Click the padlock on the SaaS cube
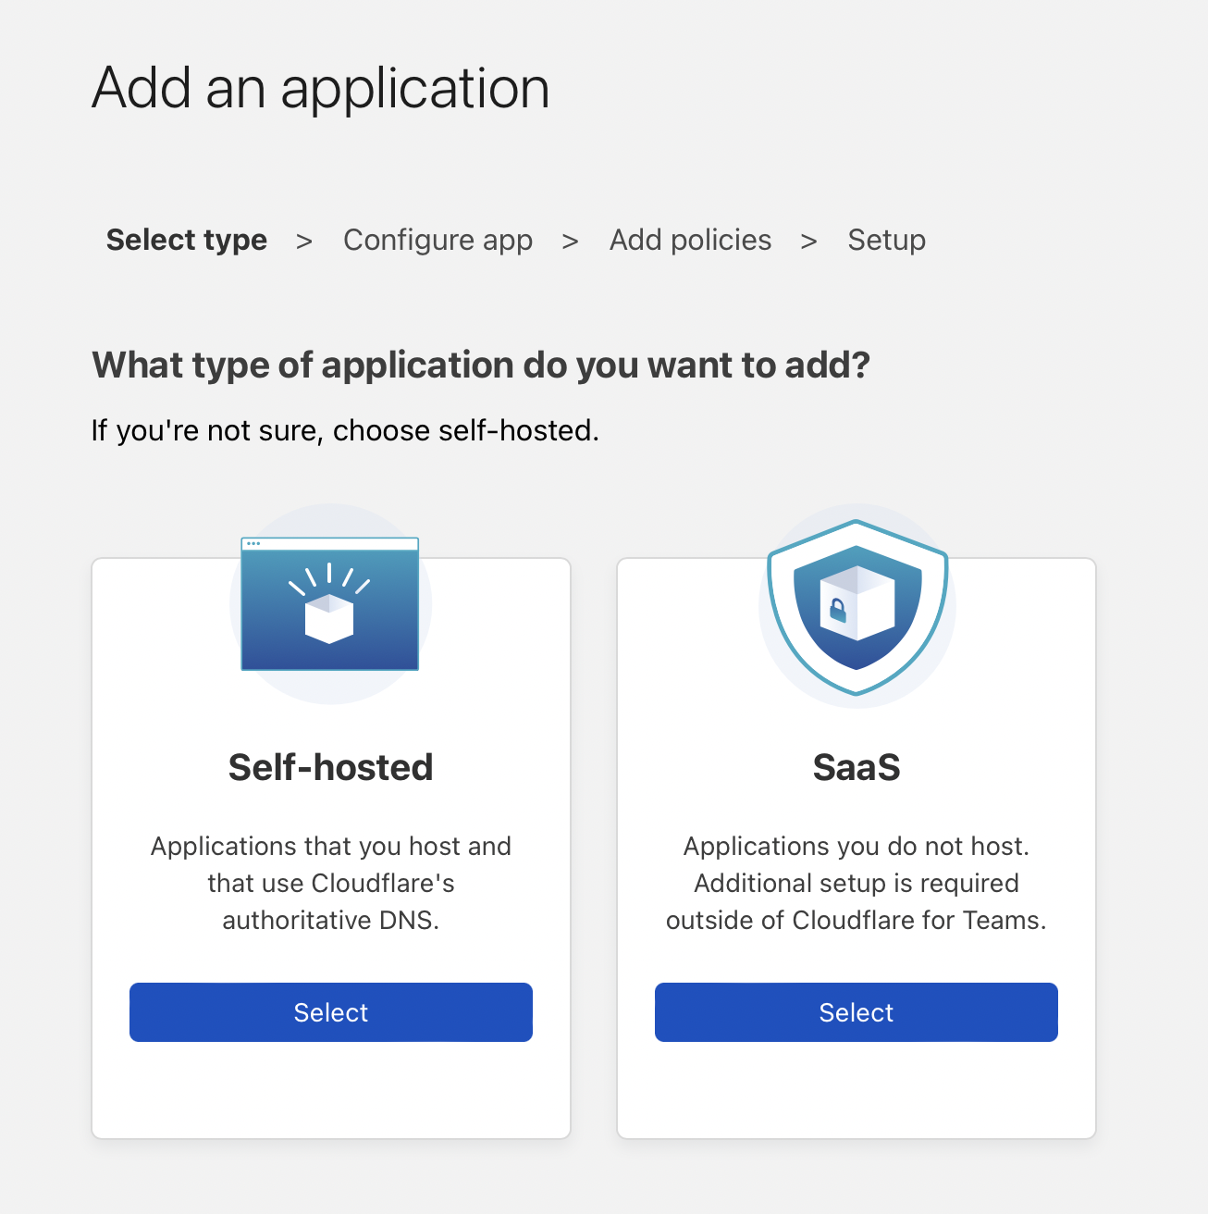The width and height of the screenshot is (1208, 1214). coord(838,611)
